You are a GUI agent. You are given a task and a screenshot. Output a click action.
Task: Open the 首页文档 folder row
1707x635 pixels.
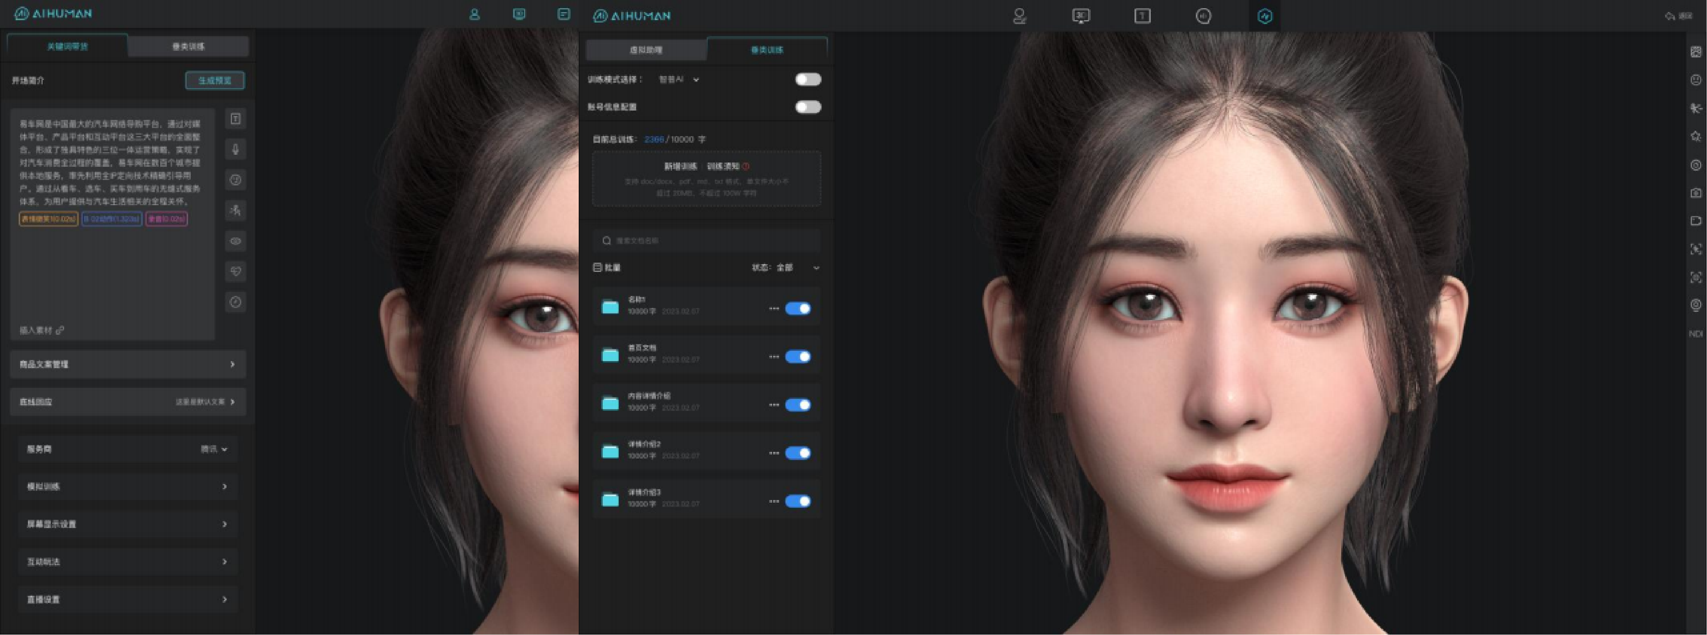click(706, 355)
